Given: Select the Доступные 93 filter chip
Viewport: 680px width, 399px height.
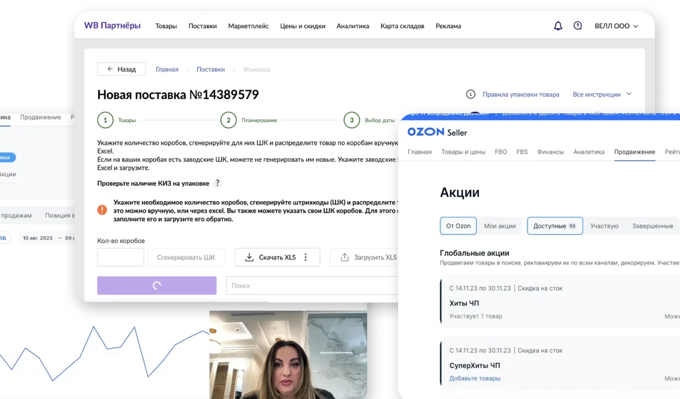Looking at the screenshot, I should click(x=555, y=226).
